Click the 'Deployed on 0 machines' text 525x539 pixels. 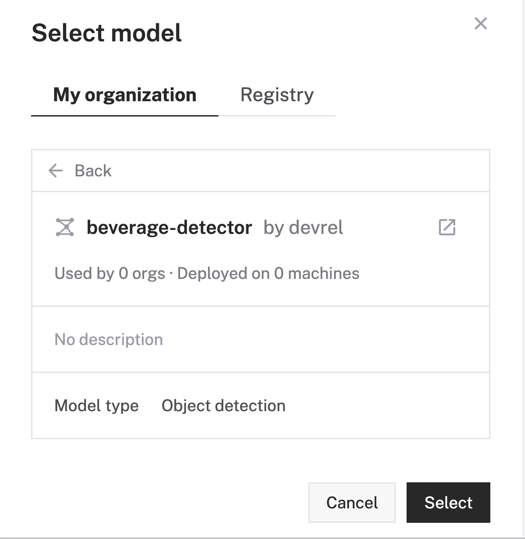[268, 273]
